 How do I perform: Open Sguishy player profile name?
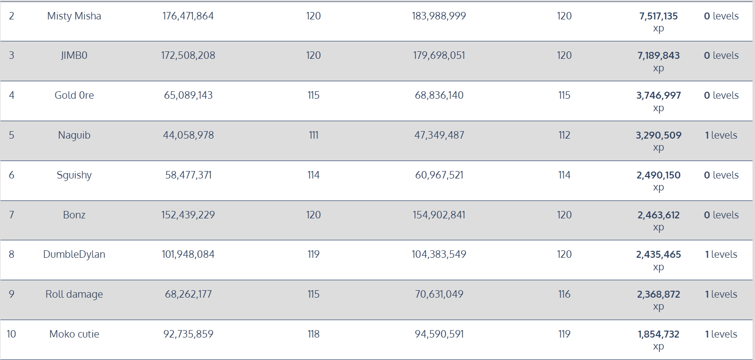(x=74, y=175)
